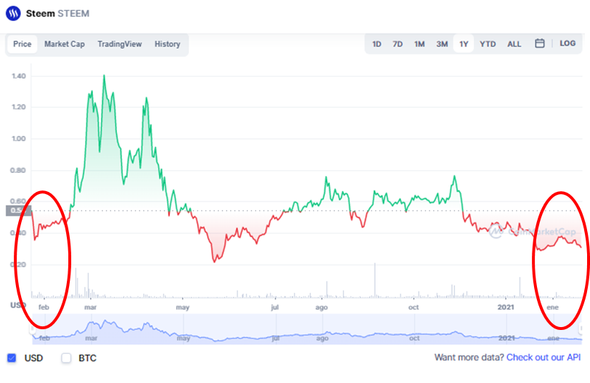The height and width of the screenshot is (383, 590).
Task: Click the 1.40 price axis label
Action: coord(19,76)
